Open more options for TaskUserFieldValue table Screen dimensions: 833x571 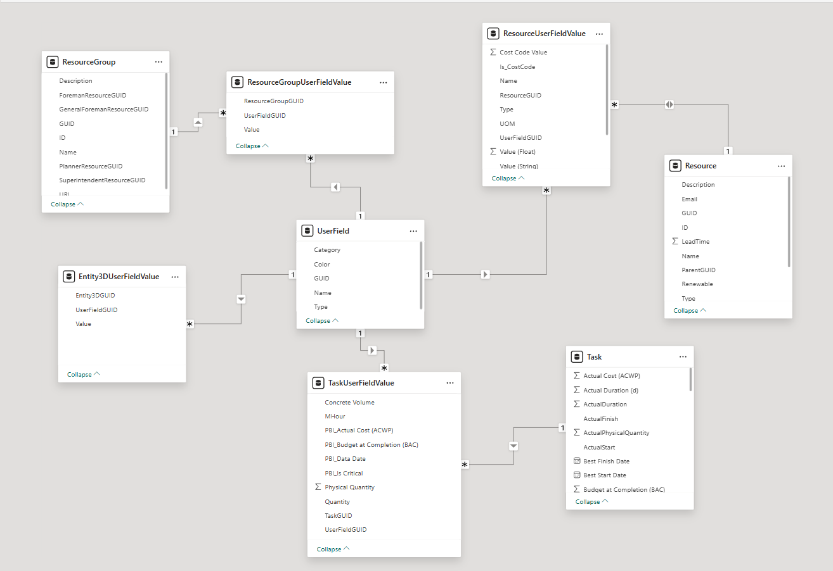(x=450, y=383)
